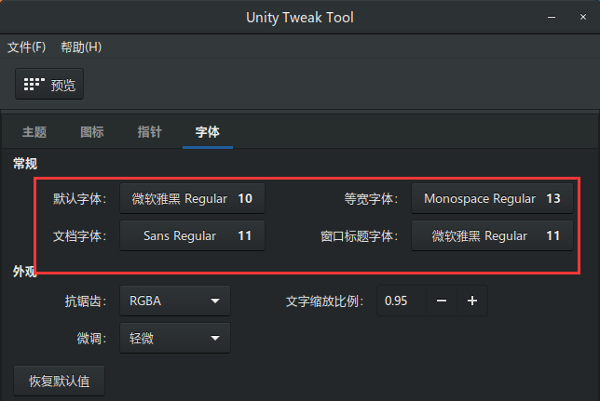Switch to the 图标 tab
The height and width of the screenshot is (401, 600).
pos(92,132)
